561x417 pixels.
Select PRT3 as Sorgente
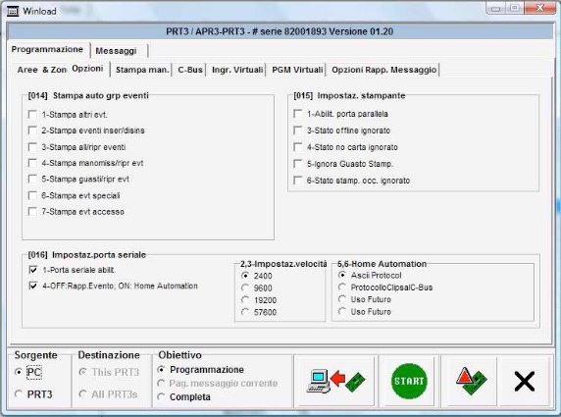pyautogui.click(x=19, y=394)
